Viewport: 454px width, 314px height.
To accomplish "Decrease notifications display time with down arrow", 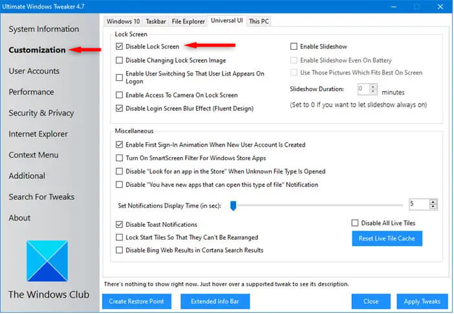I will [x=433, y=207].
